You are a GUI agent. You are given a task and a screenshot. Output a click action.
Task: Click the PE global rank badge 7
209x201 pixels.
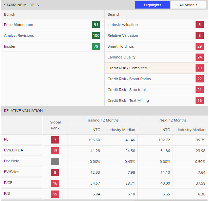55,140
